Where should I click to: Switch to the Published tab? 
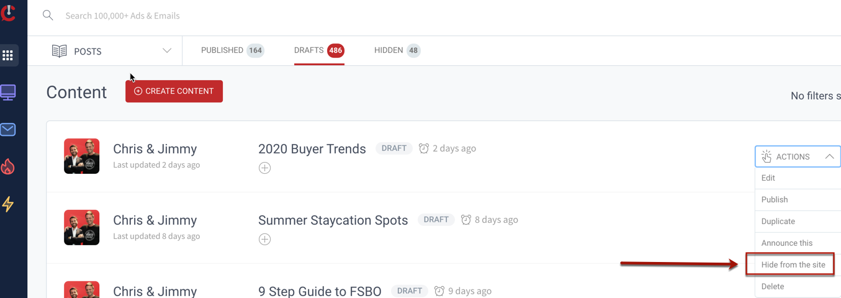click(232, 50)
